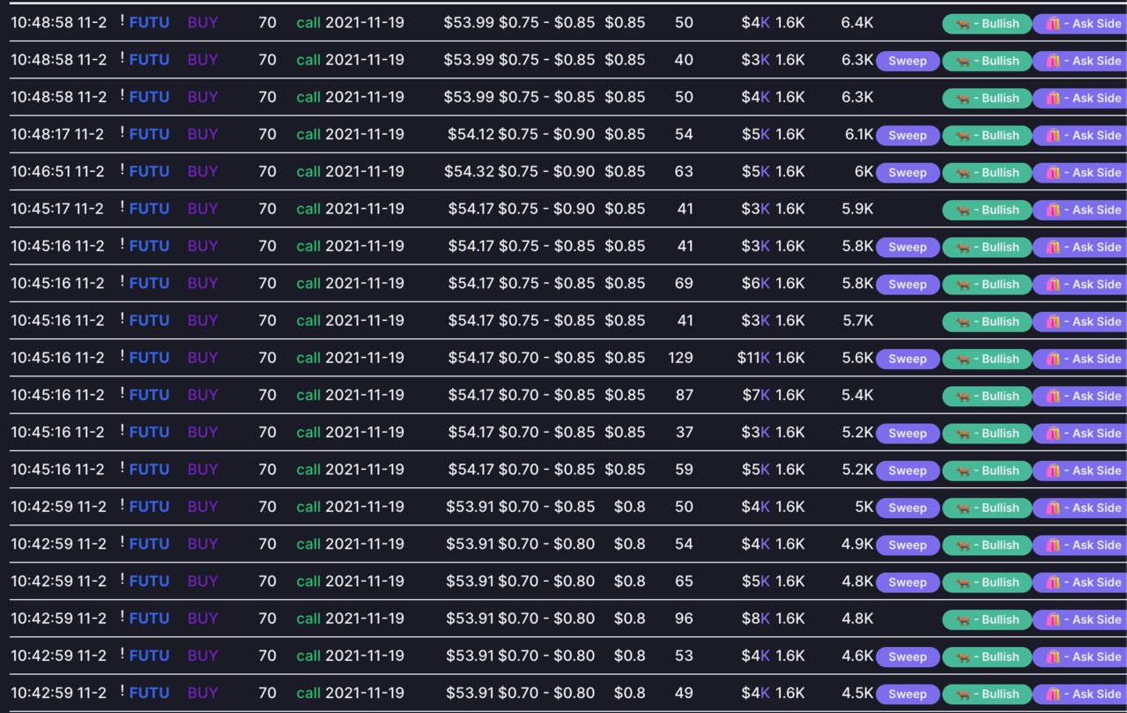1127x713 pixels.
Task: Click the Bullish tag in the size 40 row
Action: pyautogui.click(x=987, y=61)
